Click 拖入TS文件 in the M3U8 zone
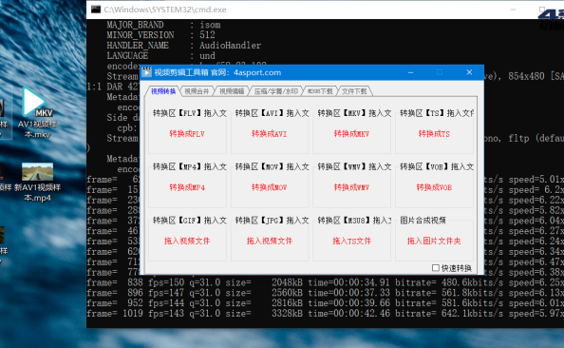 coord(351,241)
